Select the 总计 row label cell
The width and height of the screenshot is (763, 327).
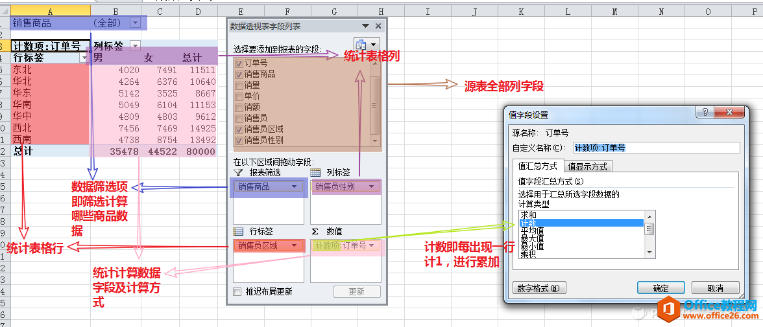click(x=51, y=151)
